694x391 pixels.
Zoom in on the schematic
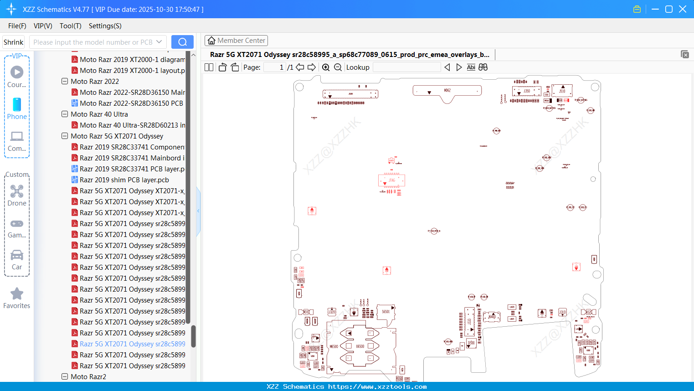tap(326, 67)
